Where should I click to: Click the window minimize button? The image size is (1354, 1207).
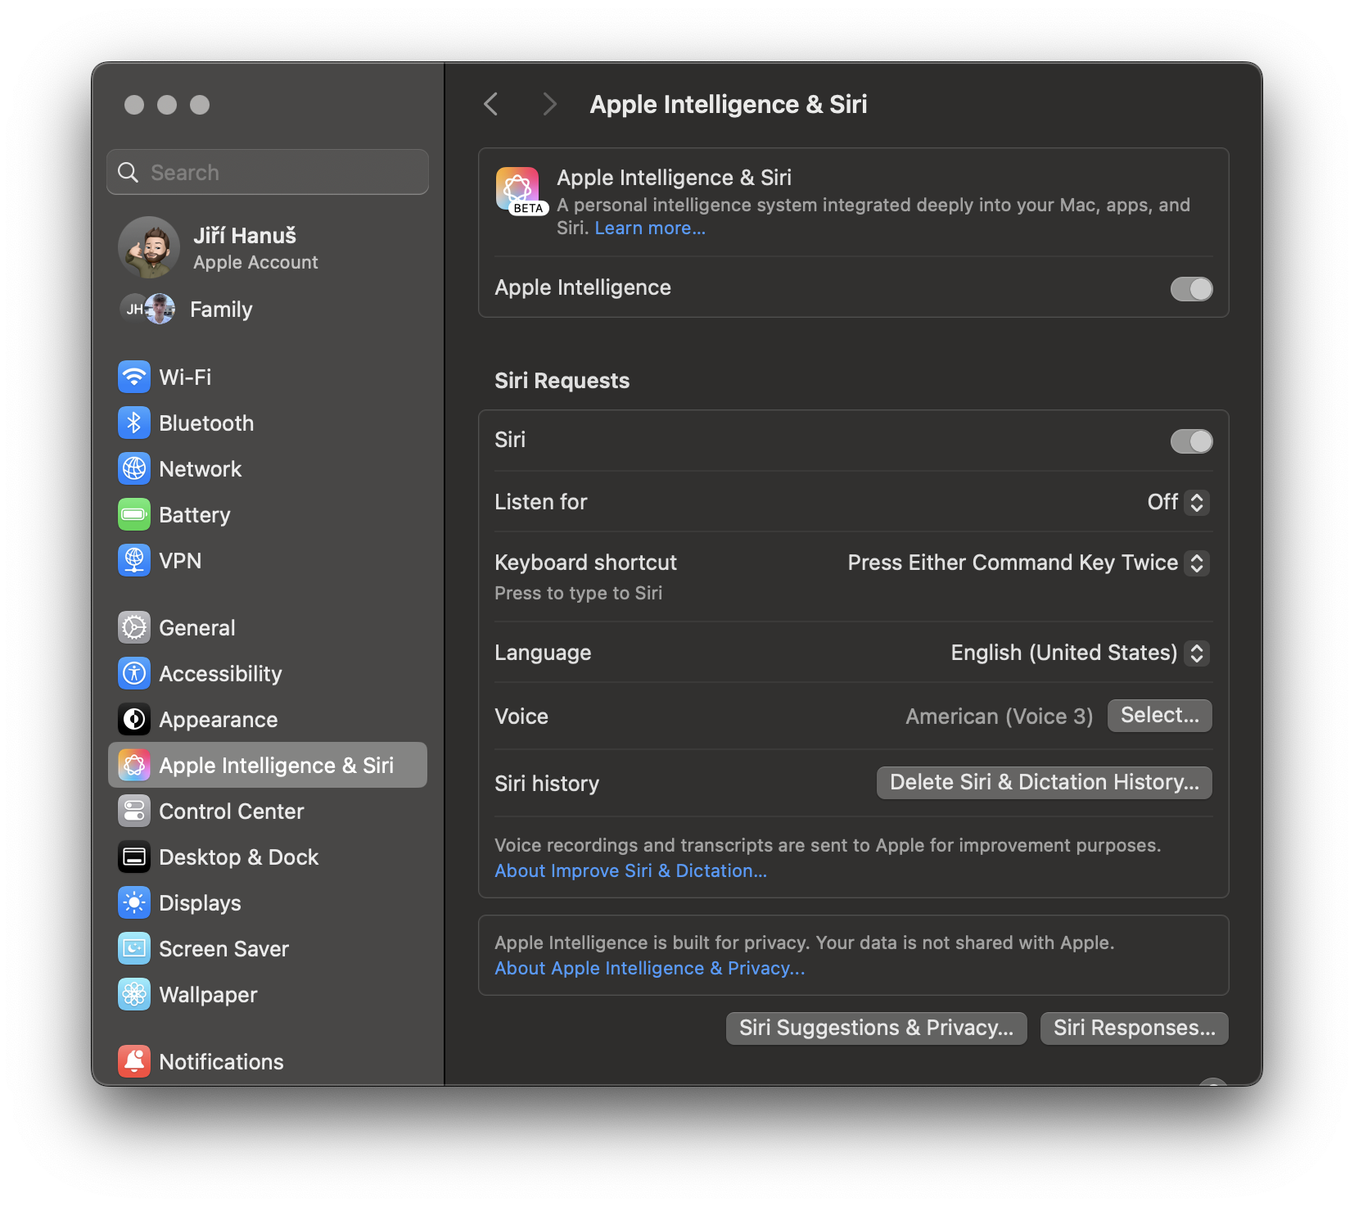coord(167,105)
